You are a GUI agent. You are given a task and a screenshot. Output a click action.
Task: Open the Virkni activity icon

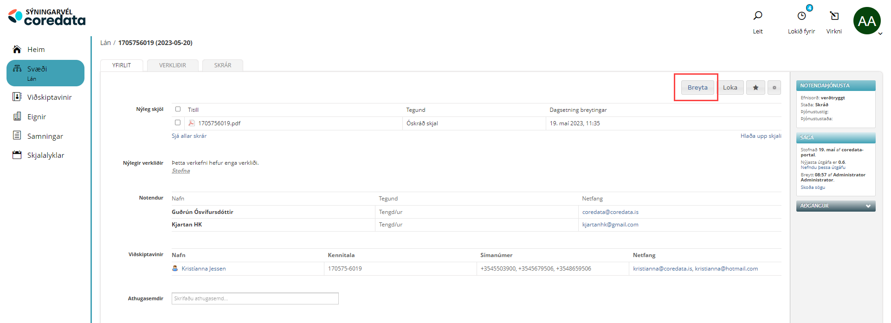tap(834, 16)
